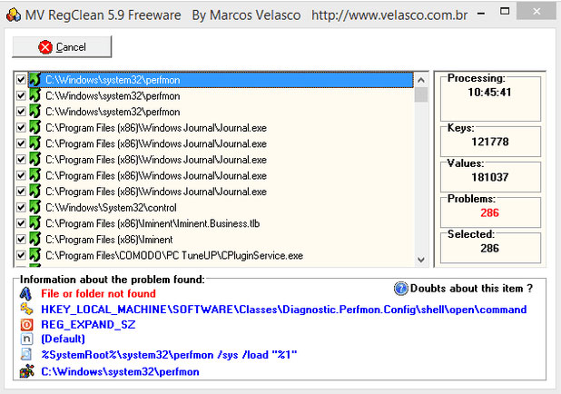Click the Cancel button

62,47
